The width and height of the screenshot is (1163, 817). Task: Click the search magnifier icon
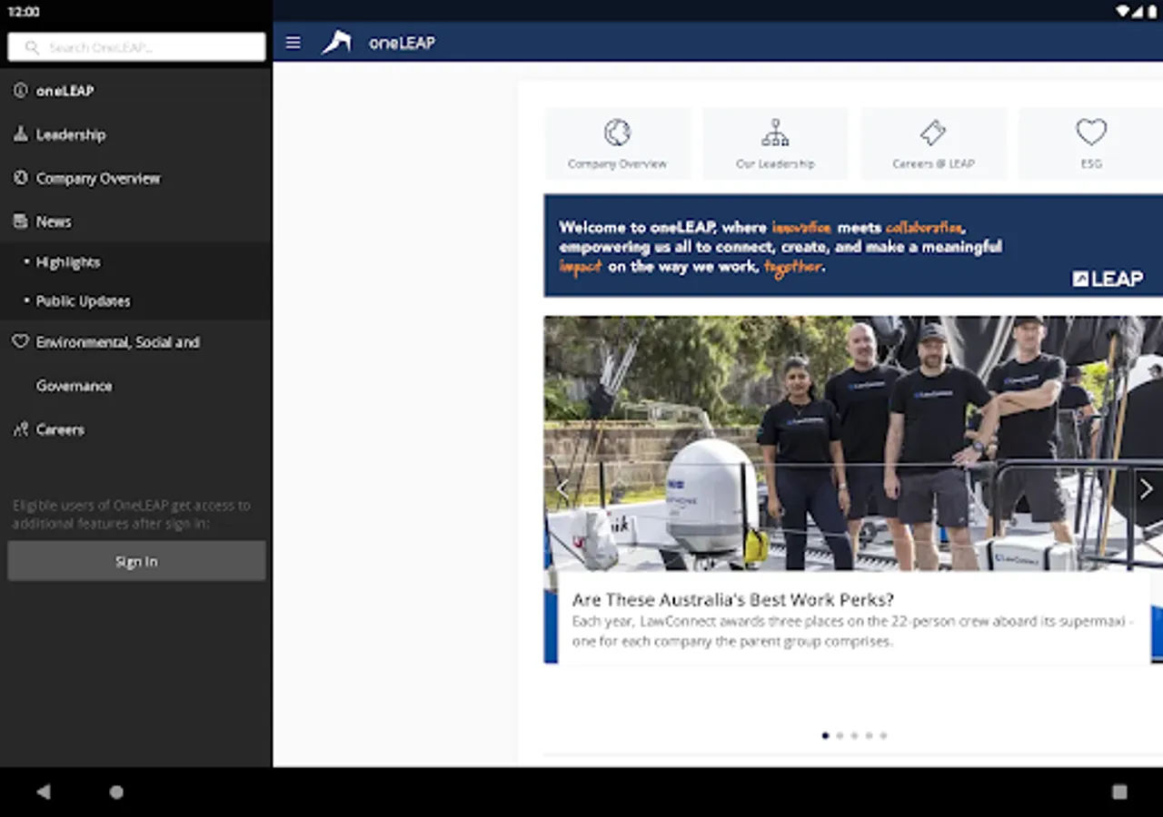click(x=33, y=47)
